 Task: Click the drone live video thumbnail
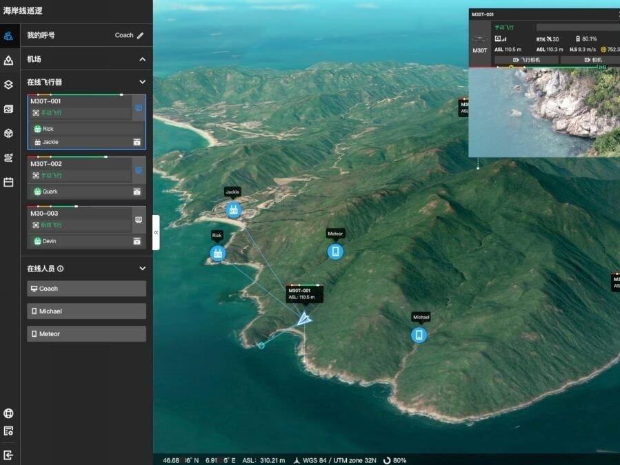[544, 112]
